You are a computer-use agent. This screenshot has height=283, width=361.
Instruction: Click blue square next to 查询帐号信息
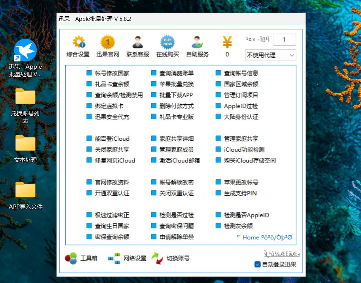coord(218,73)
